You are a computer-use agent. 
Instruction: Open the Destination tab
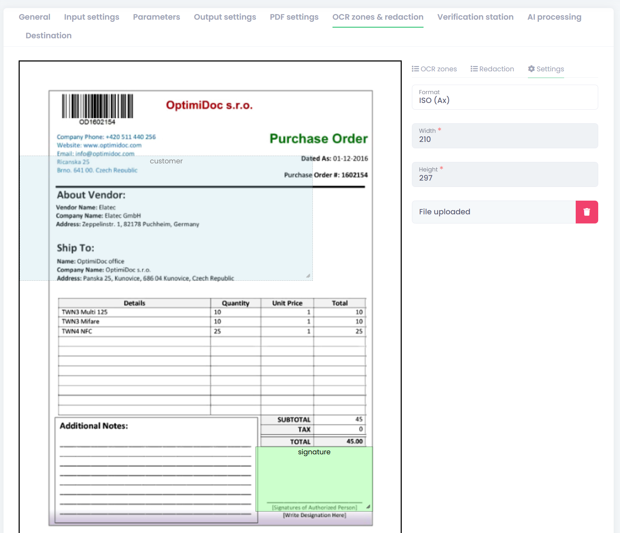(x=49, y=35)
